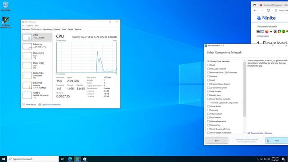This screenshot has height=162, width=288.
Task: Enable the Ansel checkbox
Action: click(x=208, y=80)
